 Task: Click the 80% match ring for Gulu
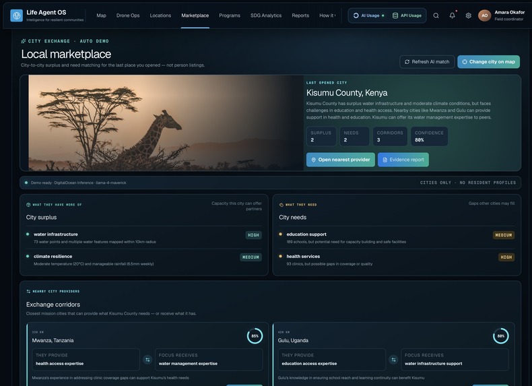(x=501, y=335)
